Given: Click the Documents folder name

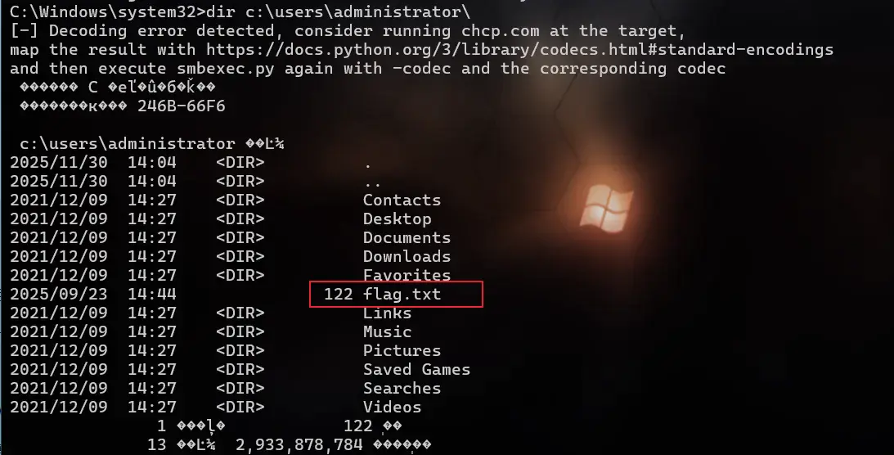Looking at the screenshot, I should pyautogui.click(x=407, y=238).
